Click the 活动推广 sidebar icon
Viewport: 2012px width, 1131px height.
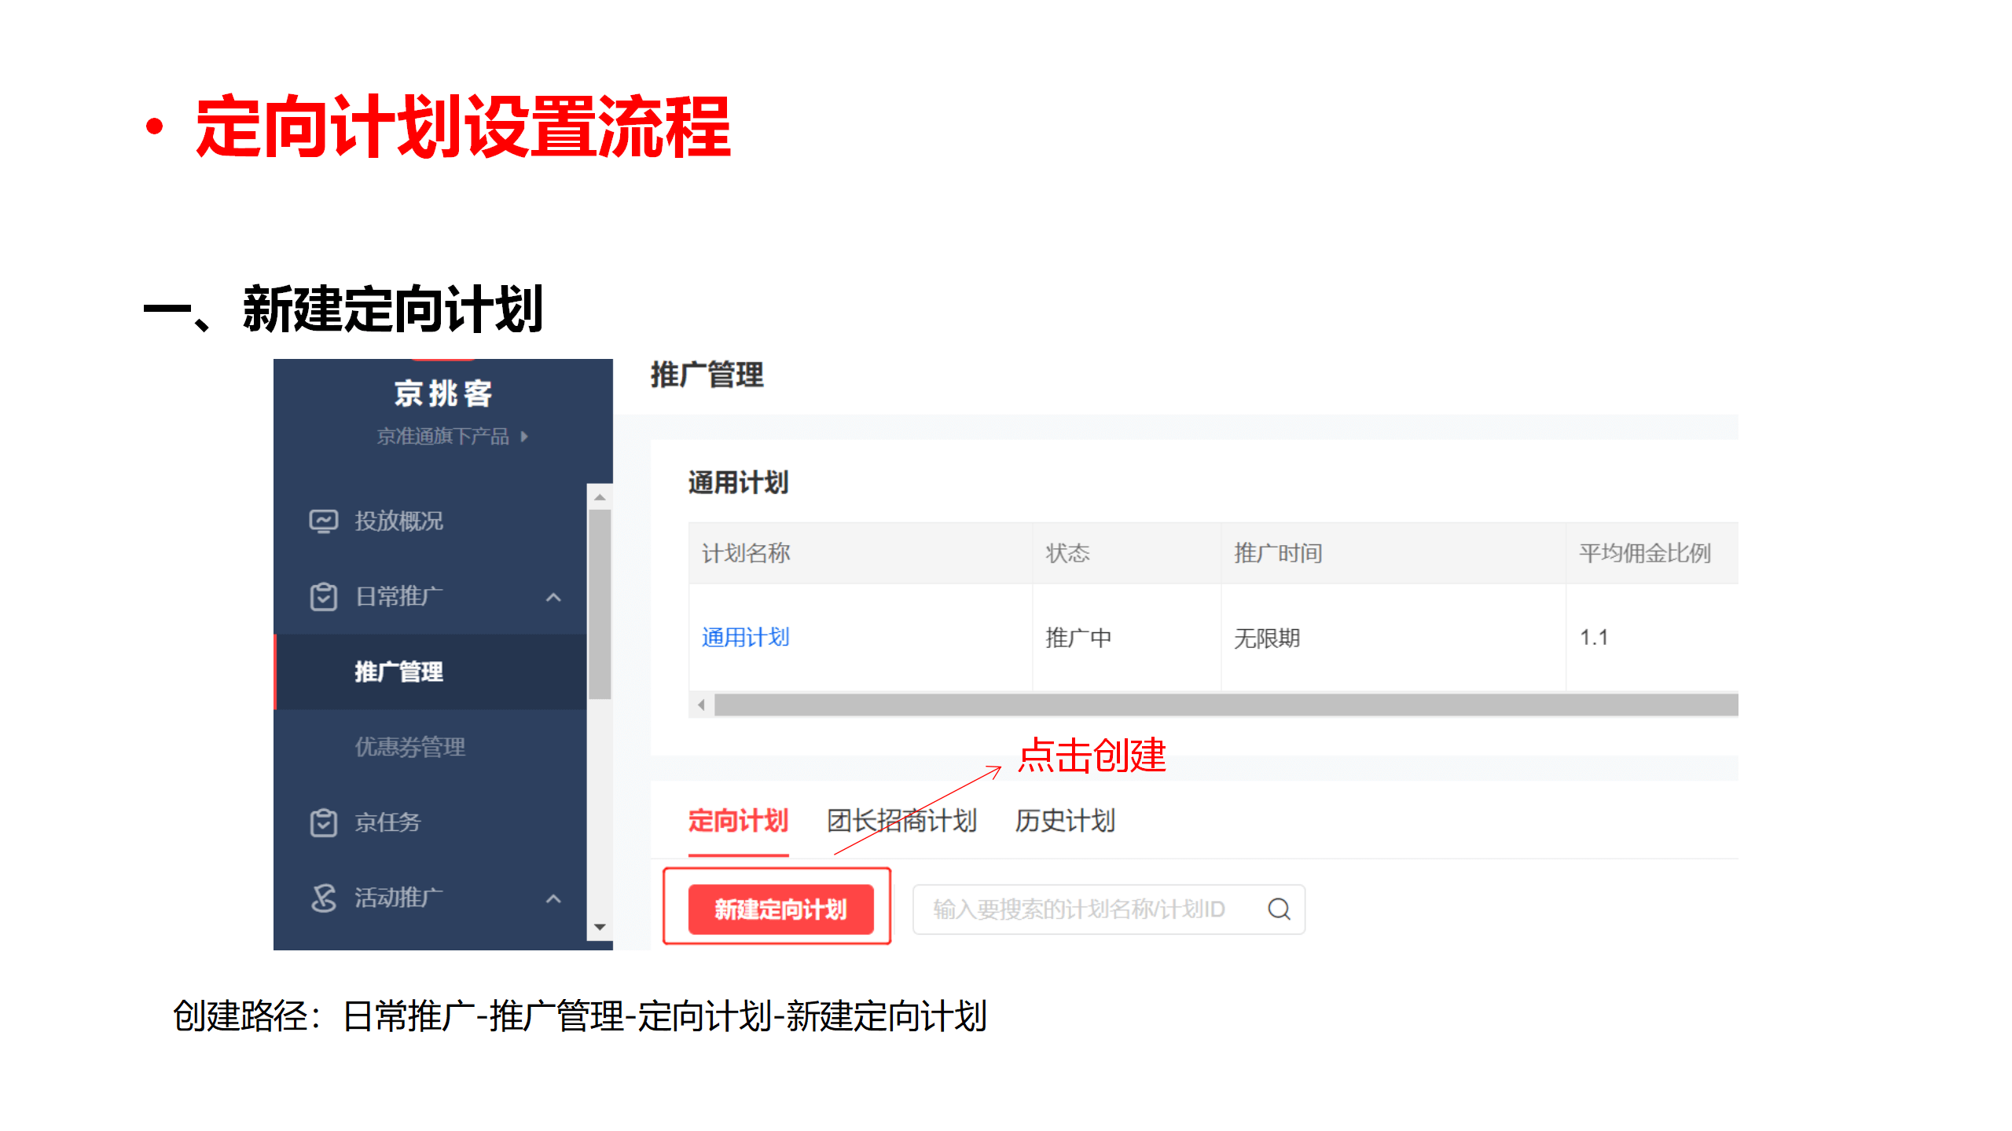point(323,898)
